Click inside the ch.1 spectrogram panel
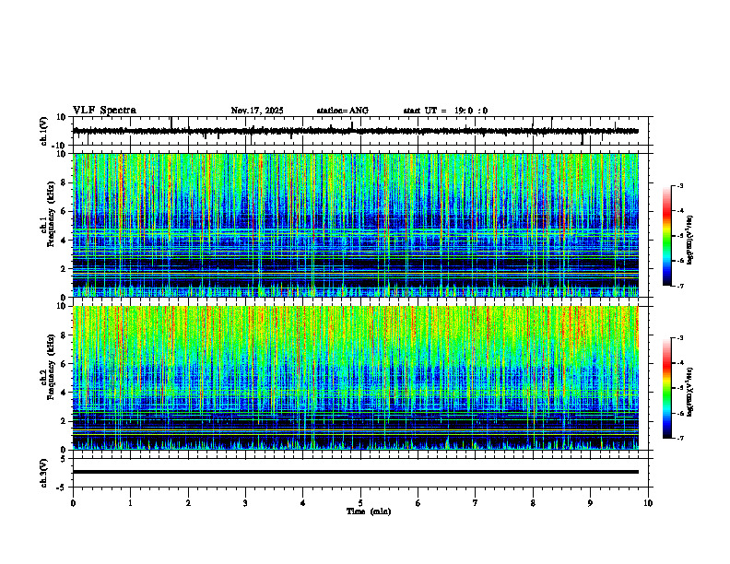 click(356, 225)
